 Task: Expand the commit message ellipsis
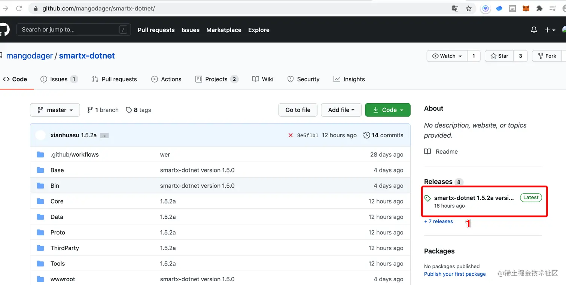(x=104, y=135)
